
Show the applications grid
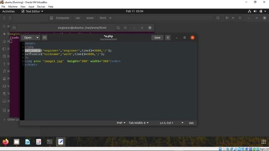[x=264, y=142]
